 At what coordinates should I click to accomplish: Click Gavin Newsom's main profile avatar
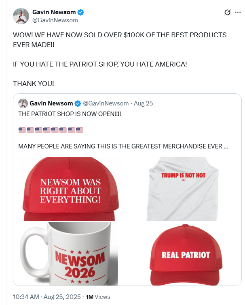pos(21,16)
